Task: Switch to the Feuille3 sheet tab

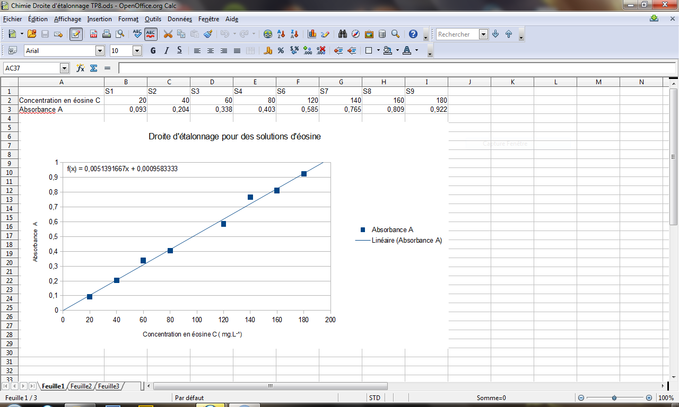Action: pyautogui.click(x=109, y=386)
